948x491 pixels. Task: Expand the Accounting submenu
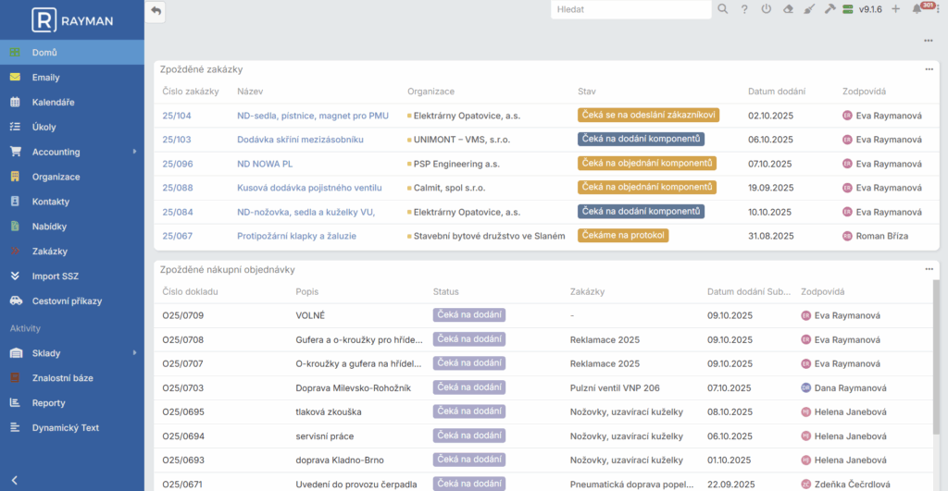[x=134, y=152]
